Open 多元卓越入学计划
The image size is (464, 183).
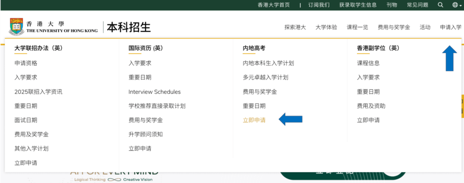pyautogui.click(x=266, y=77)
